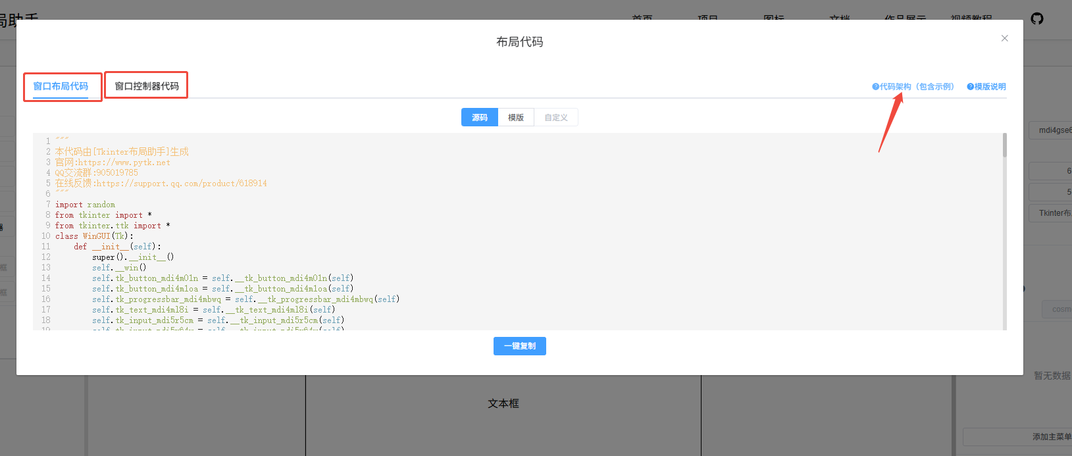
Task: Select the 源码 segment button
Action: (x=480, y=117)
